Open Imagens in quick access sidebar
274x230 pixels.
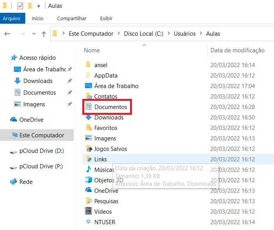tap(34, 104)
